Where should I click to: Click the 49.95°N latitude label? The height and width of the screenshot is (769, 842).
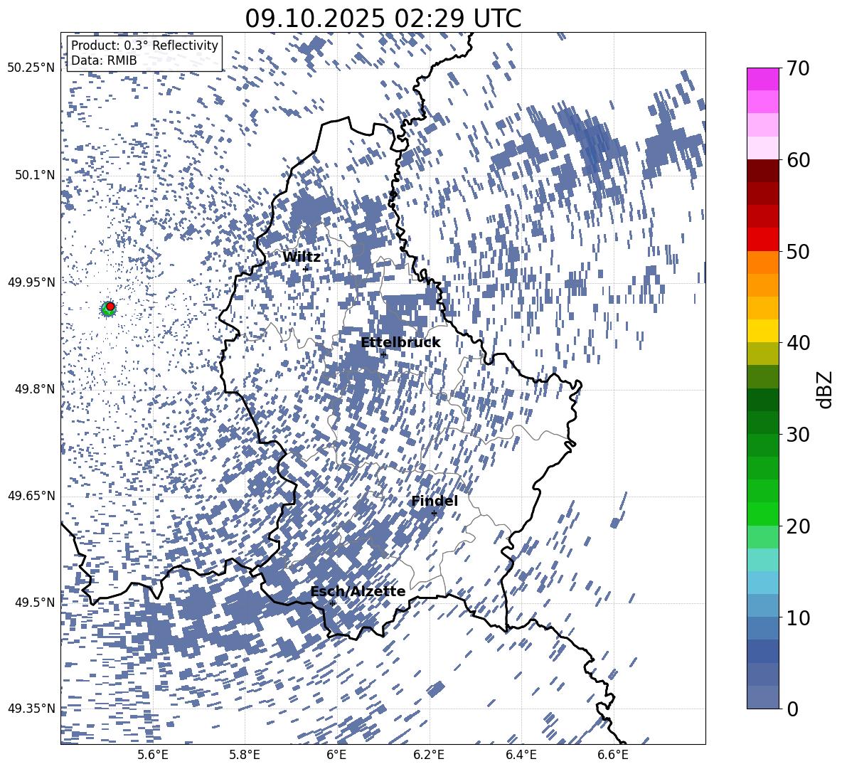coord(31,282)
